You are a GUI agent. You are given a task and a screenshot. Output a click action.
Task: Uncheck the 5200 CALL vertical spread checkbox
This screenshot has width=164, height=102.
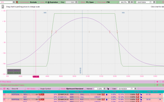(4, 94)
